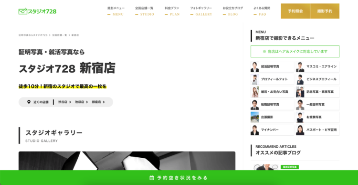
Task: Click the gold 予約照会 button
Action: coord(295,11)
